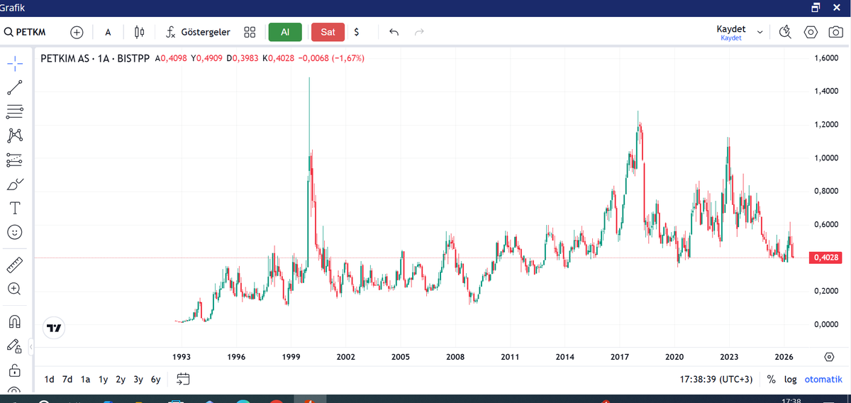Take a chart snapshot with camera
The image size is (851, 403).
coord(835,32)
